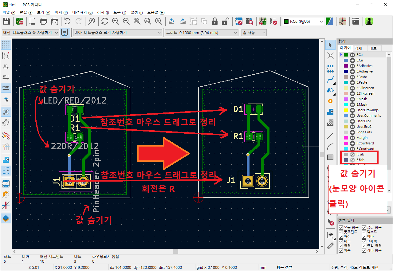Image resolution: width=393 pixels, height=271 pixels.
Task: Click the Zoom to fit page icon
Action: pos(137,21)
